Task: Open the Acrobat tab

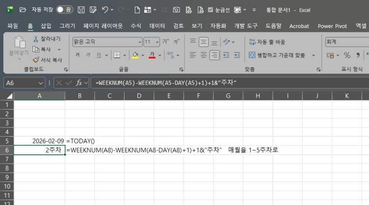Action: pyautogui.click(x=299, y=26)
